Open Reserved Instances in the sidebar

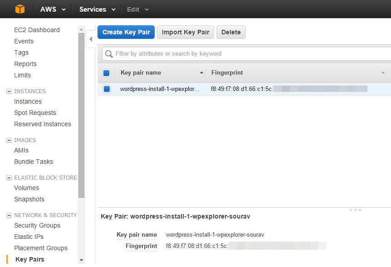click(x=42, y=124)
